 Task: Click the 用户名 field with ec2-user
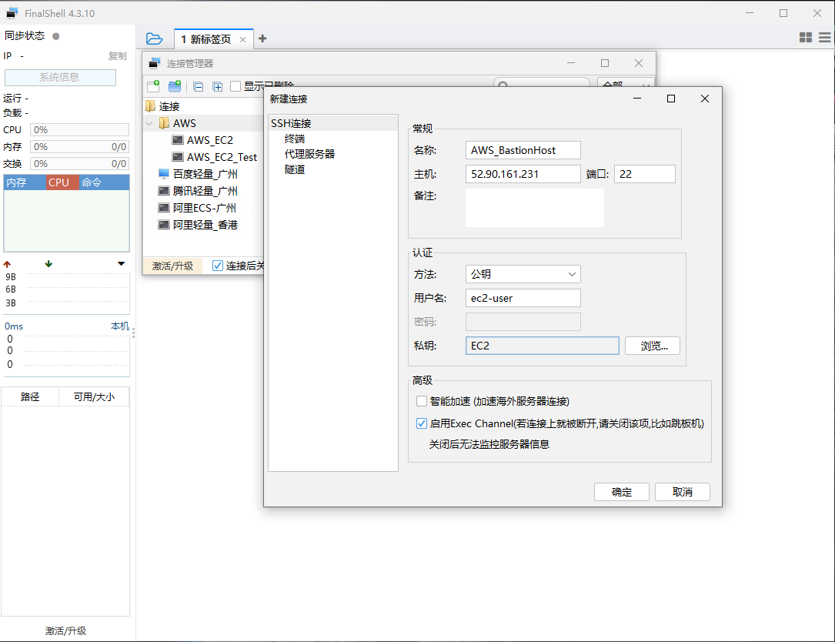point(523,299)
